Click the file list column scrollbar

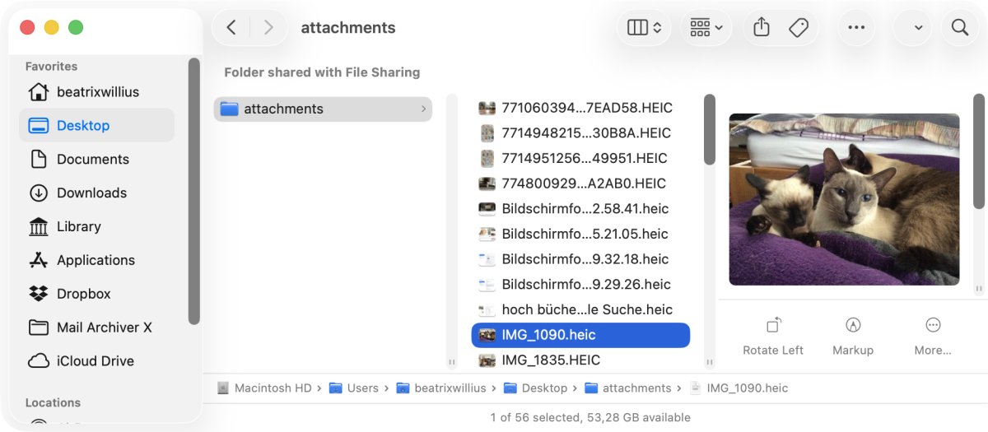click(710, 130)
